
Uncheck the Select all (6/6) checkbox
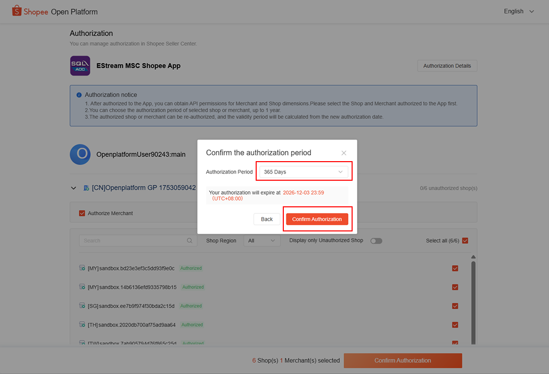(x=465, y=240)
